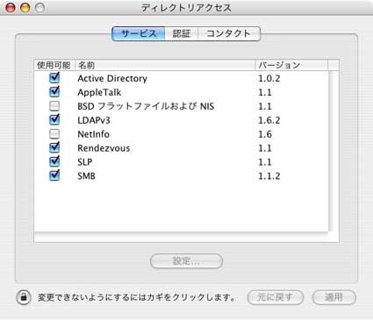This screenshot has width=373, height=320.
Task: Switch to the 認証 tab
Action: [x=182, y=33]
